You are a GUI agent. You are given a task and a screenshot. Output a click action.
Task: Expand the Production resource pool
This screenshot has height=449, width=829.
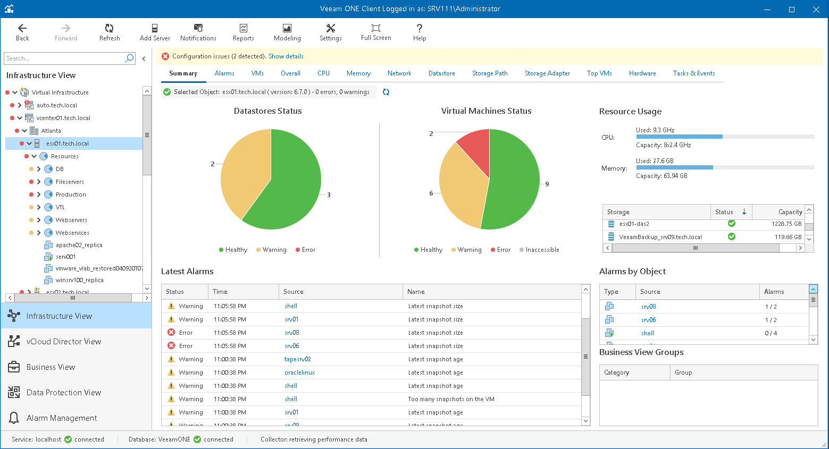point(39,194)
